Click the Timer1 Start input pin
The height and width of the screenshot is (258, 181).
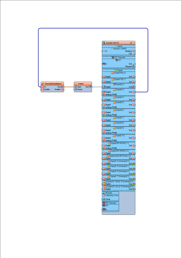tap(74, 87)
